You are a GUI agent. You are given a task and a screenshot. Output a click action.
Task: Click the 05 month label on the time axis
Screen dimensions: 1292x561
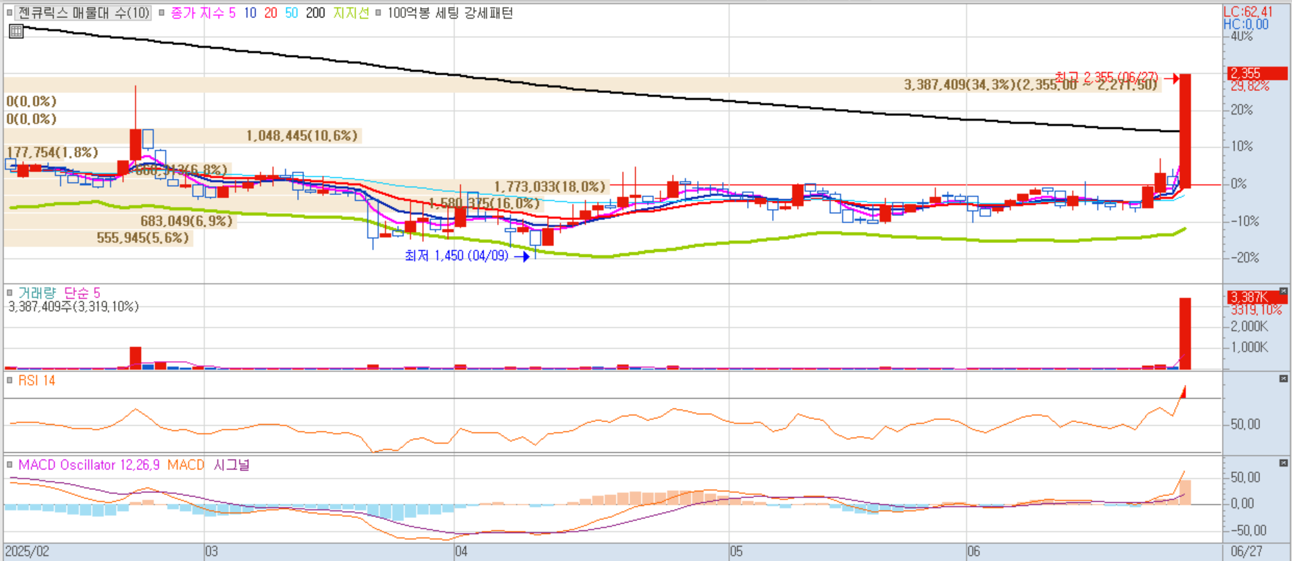coord(736,551)
